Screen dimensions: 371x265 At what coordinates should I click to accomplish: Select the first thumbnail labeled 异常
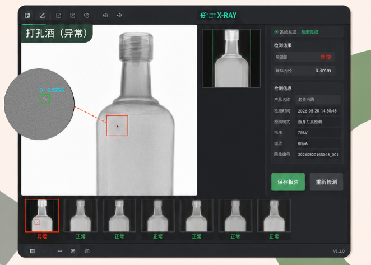42,216
